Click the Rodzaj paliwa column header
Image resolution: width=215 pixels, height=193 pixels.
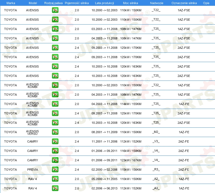pos(53,3)
